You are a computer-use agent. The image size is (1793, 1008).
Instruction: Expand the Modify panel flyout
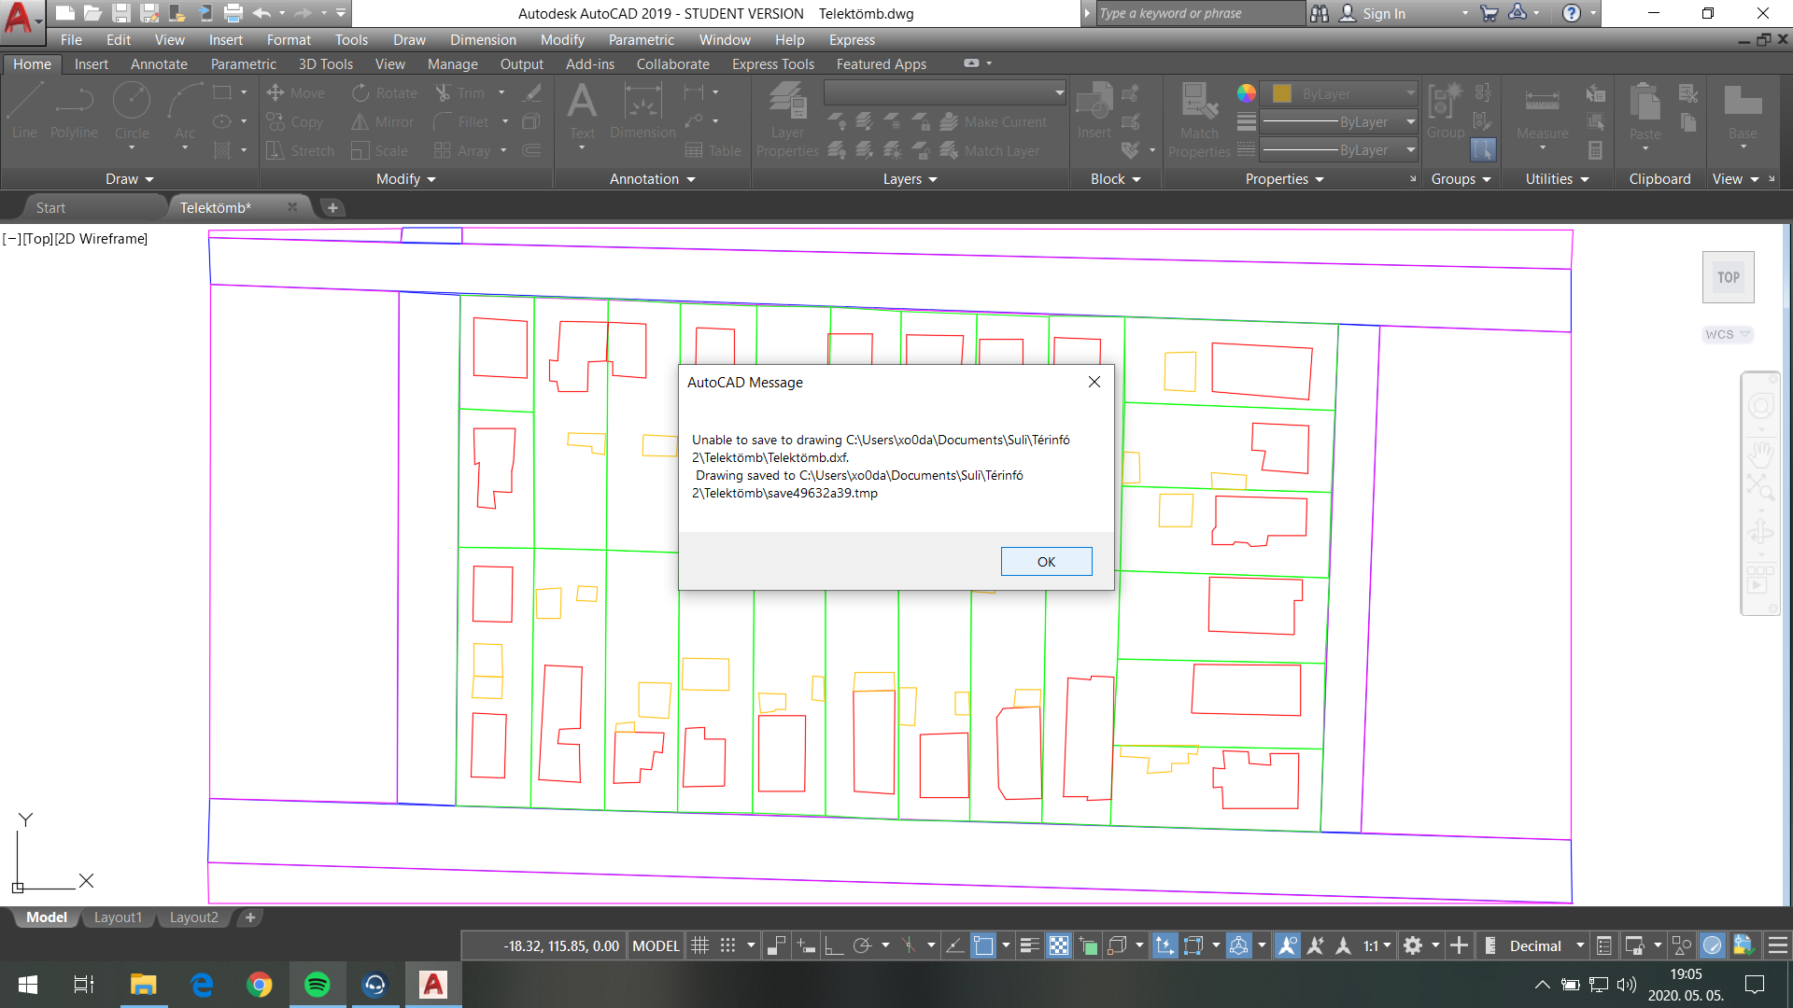coord(406,179)
